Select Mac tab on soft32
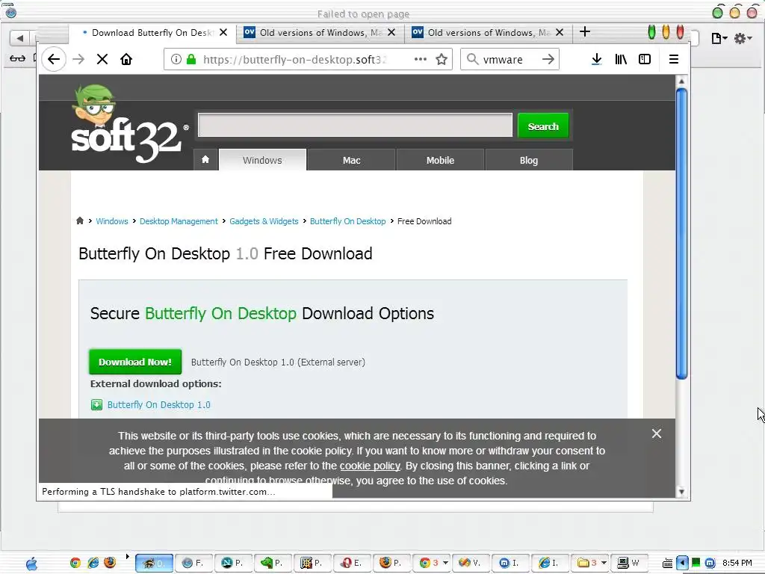 point(351,160)
